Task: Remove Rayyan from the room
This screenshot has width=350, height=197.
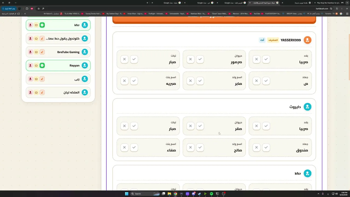Action: coord(30,65)
